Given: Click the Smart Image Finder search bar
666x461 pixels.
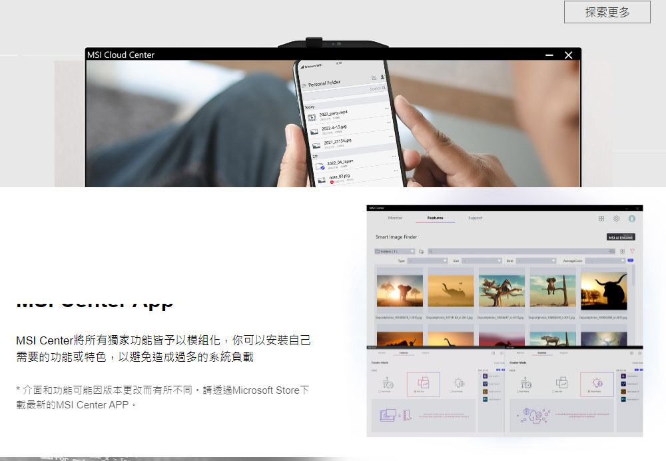Looking at the screenshot, I should tap(521, 251).
